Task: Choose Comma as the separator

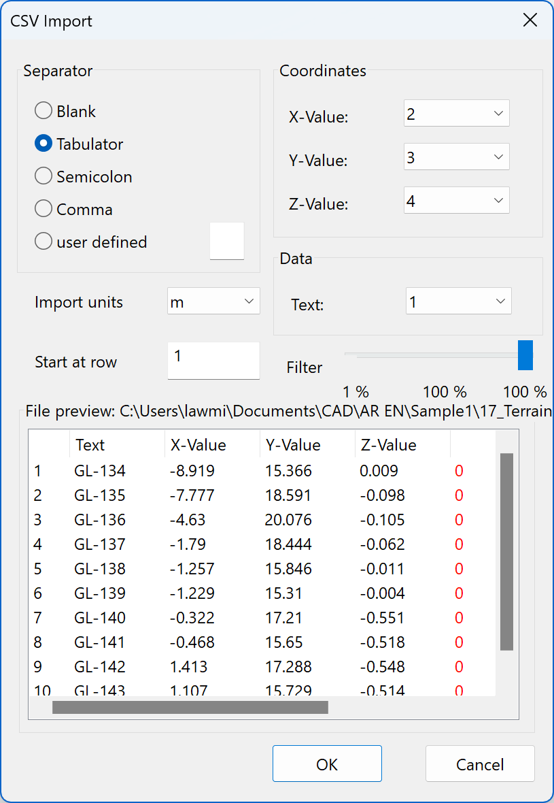Action: click(x=43, y=208)
